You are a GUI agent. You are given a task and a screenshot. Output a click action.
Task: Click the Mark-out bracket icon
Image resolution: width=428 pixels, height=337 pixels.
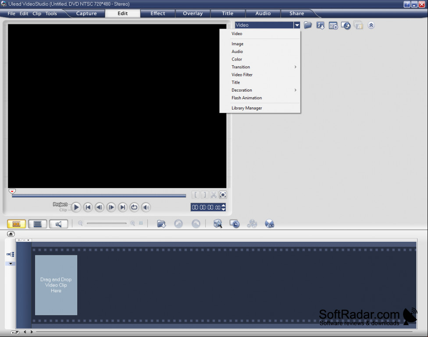coord(204,195)
